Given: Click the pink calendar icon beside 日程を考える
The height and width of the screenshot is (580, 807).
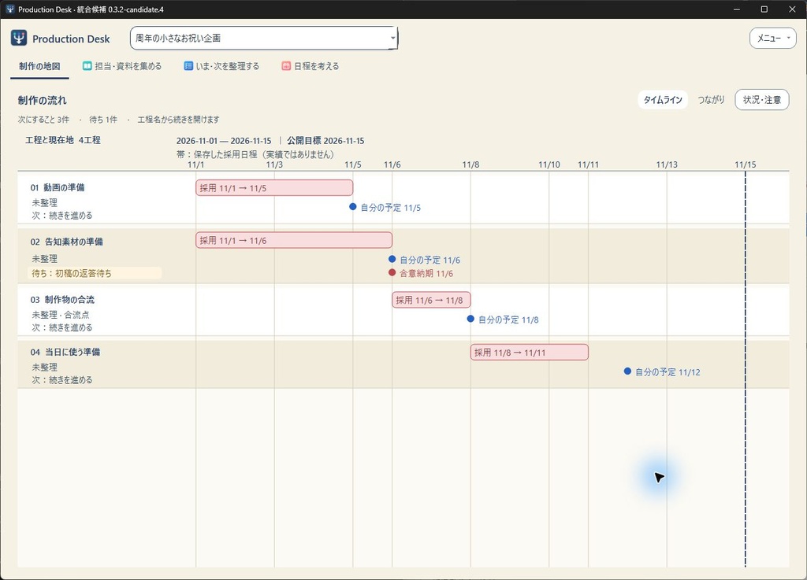Looking at the screenshot, I should coord(286,66).
